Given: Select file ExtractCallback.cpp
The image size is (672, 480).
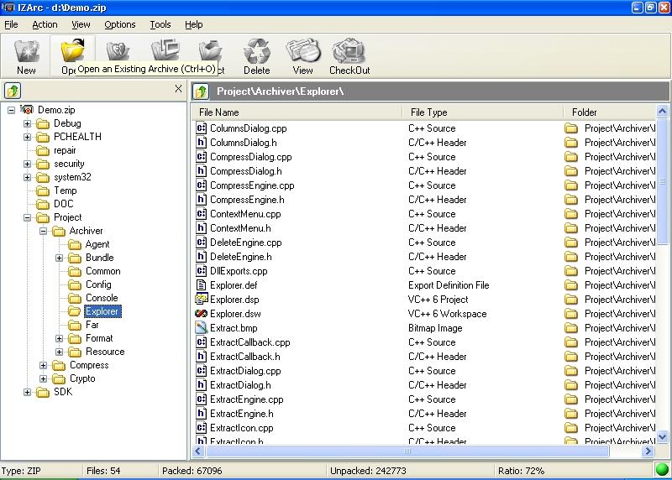Looking at the screenshot, I should coord(249,342).
